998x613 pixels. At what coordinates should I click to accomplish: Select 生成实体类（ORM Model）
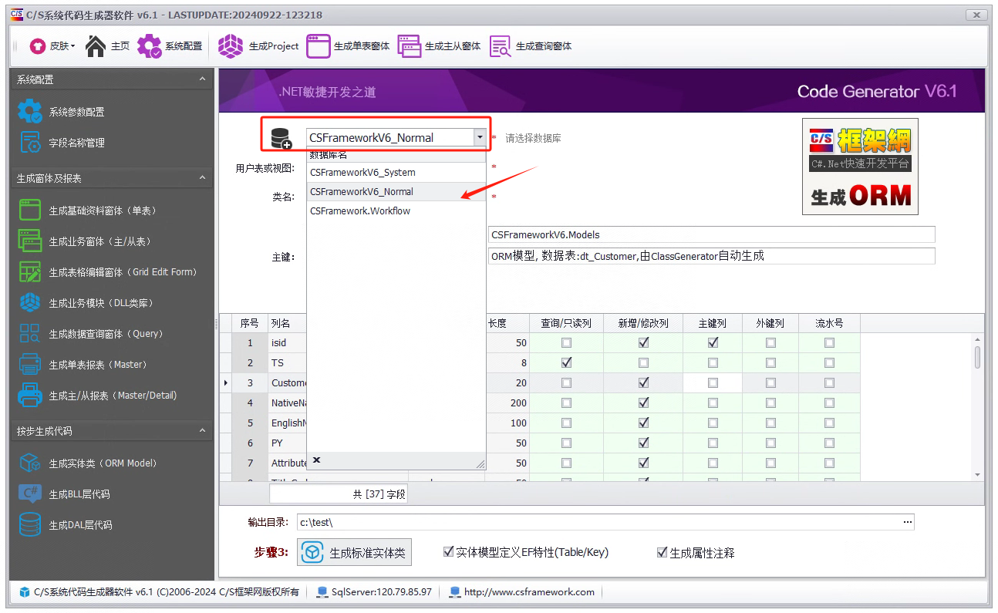[x=103, y=463]
